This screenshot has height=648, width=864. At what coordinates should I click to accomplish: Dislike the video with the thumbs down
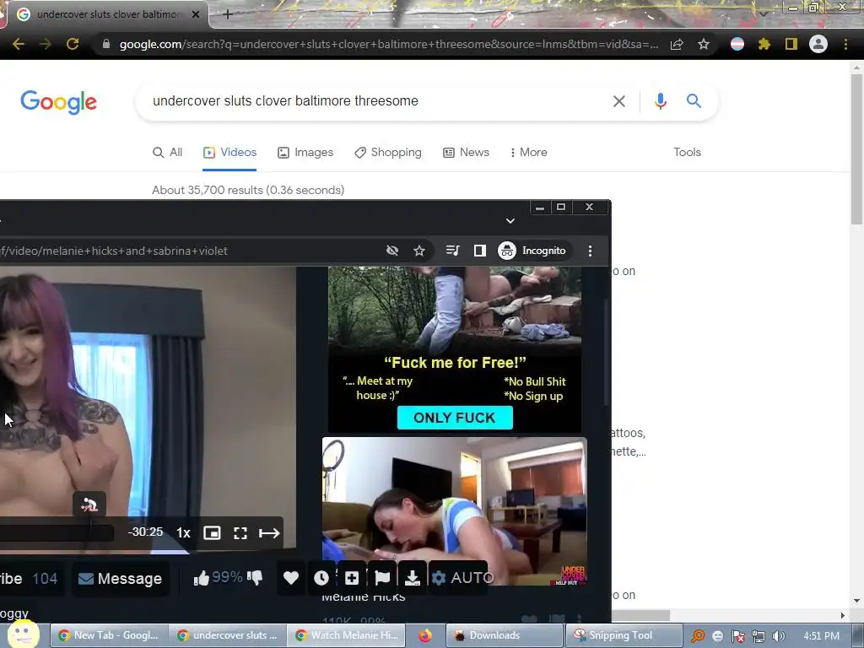pos(255,577)
